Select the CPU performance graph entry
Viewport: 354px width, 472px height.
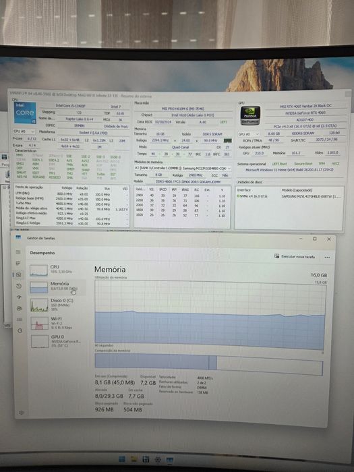click(57, 270)
